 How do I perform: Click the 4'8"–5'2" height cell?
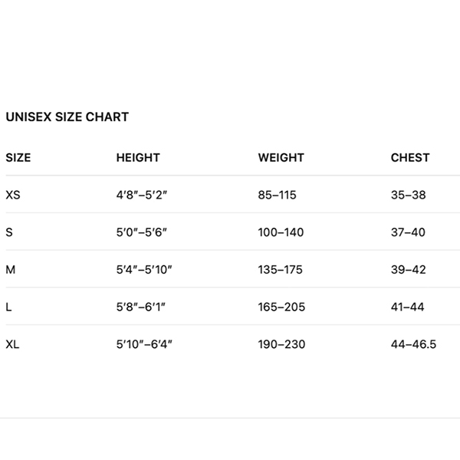tap(142, 195)
